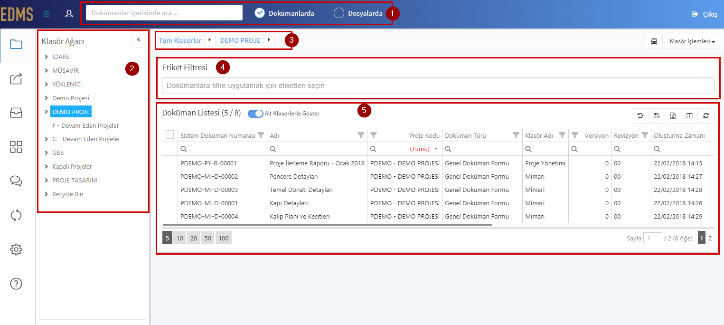Expand the MÜŞAVİR folder node
Viewport: 724px width, 325px height.
pos(46,70)
